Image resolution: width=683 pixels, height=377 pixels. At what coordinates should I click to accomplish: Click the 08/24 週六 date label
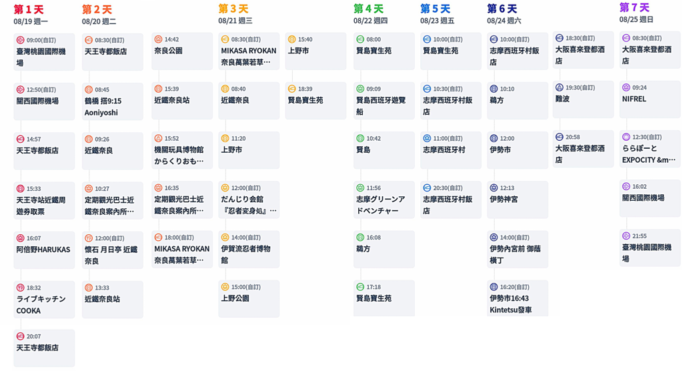tap(504, 21)
